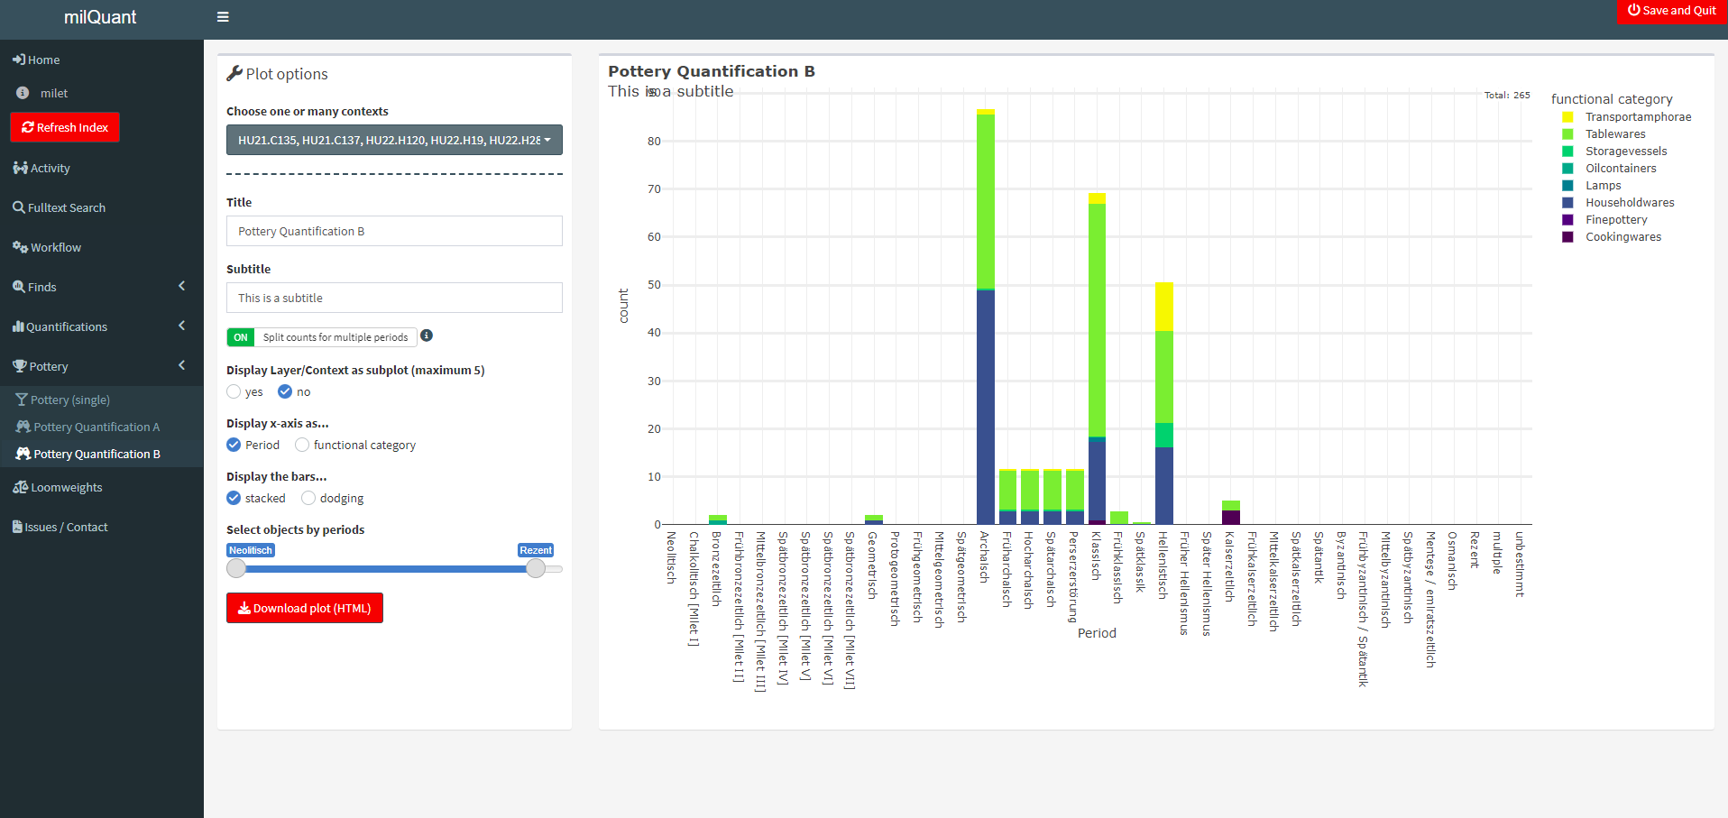Click the Title input field
This screenshot has height=818, width=1728.
394,231
